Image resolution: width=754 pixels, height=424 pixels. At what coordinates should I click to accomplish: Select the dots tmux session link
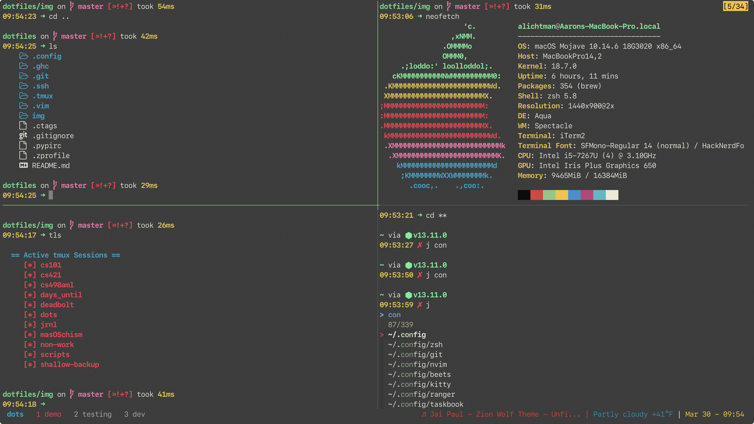pos(48,315)
